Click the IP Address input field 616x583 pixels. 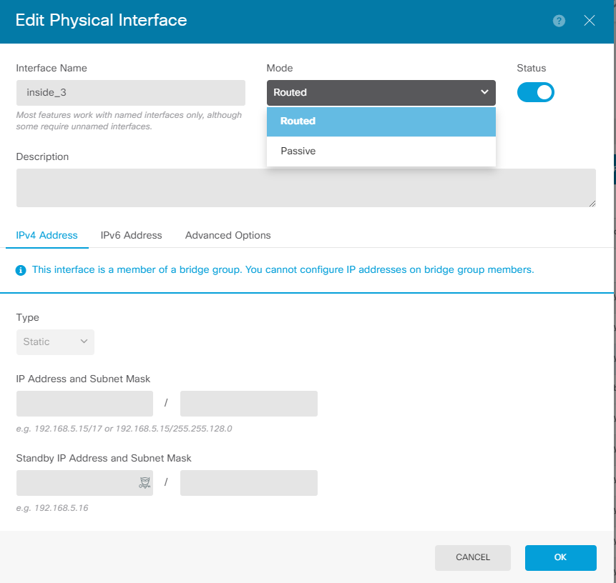click(x=84, y=404)
